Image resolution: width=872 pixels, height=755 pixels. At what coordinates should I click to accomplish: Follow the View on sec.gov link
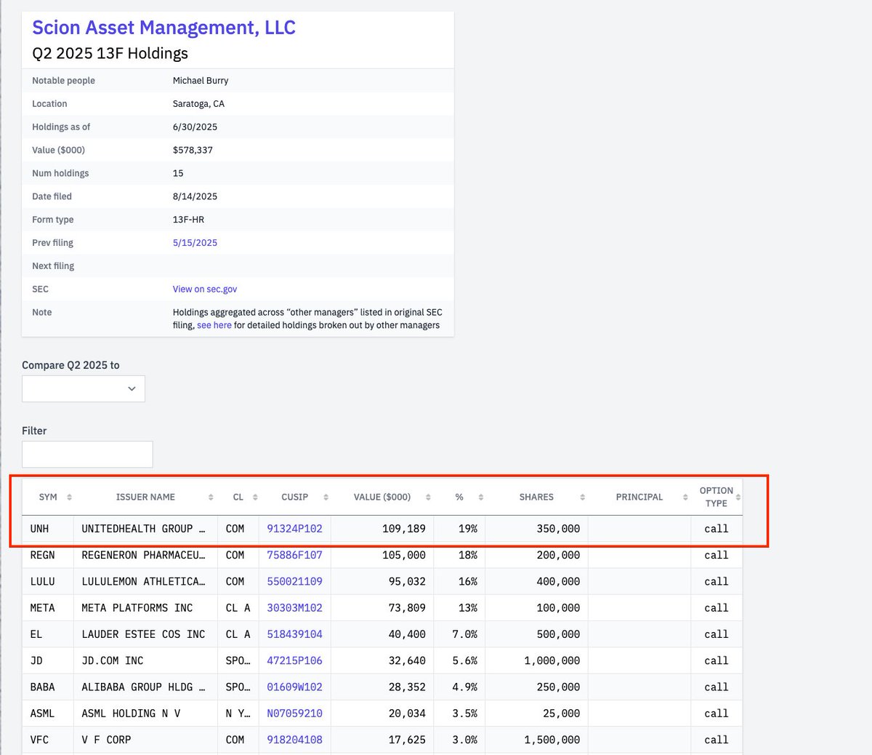pos(205,289)
